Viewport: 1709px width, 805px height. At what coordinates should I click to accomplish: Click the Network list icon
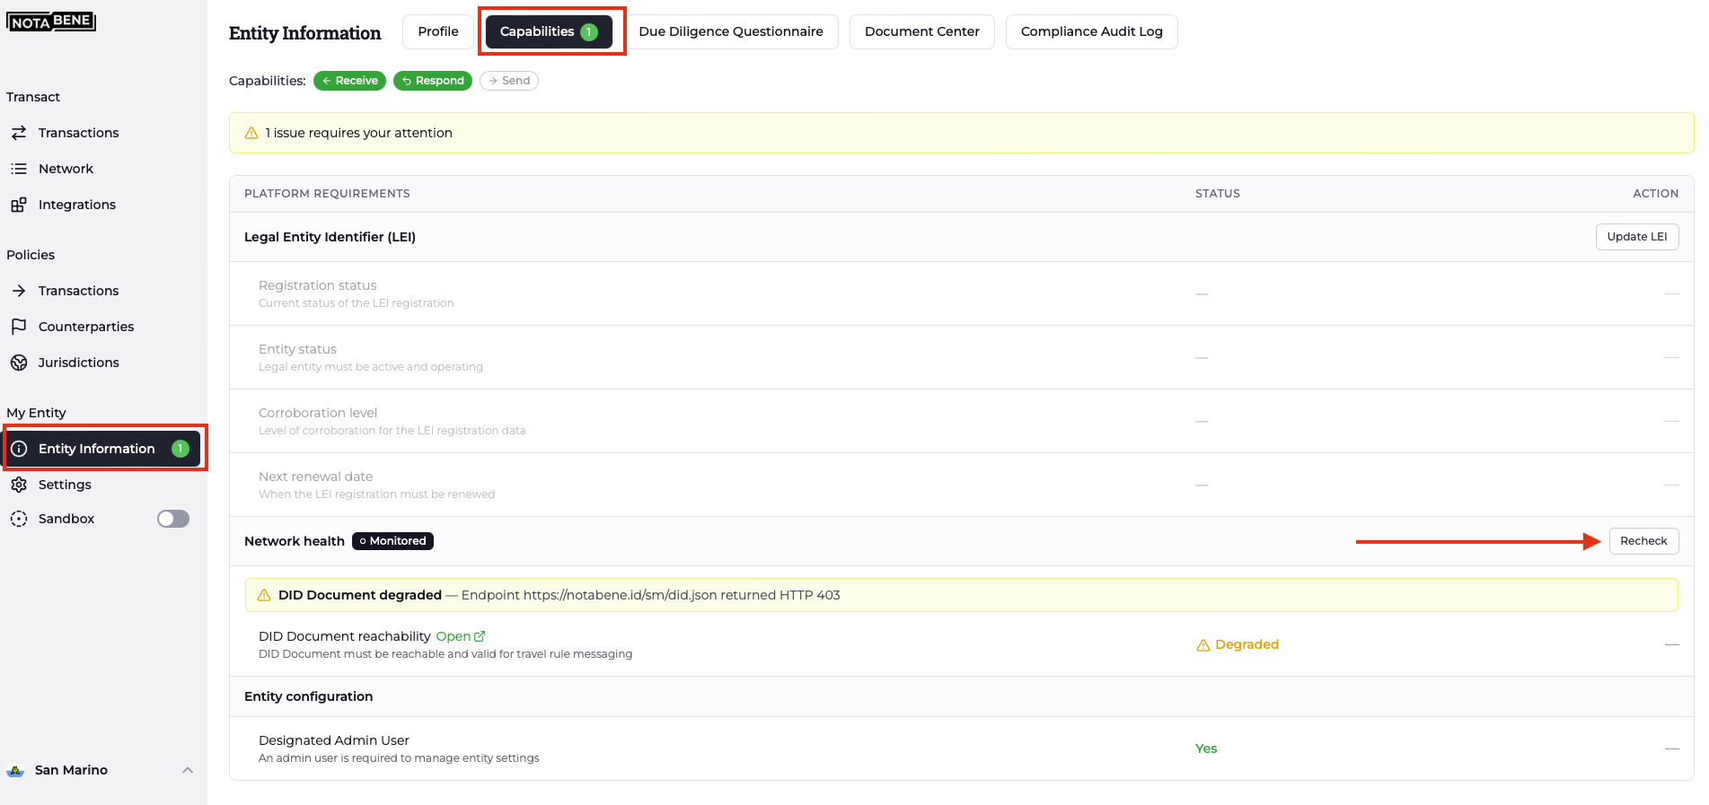click(x=19, y=169)
